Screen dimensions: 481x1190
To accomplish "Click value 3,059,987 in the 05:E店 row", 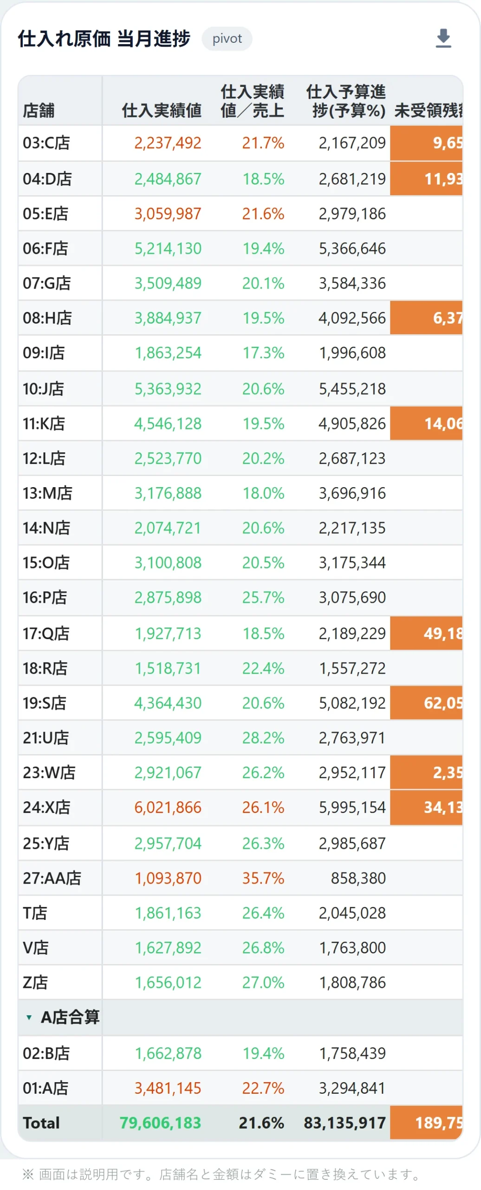I will pyautogui.click(x=168, y=213).
